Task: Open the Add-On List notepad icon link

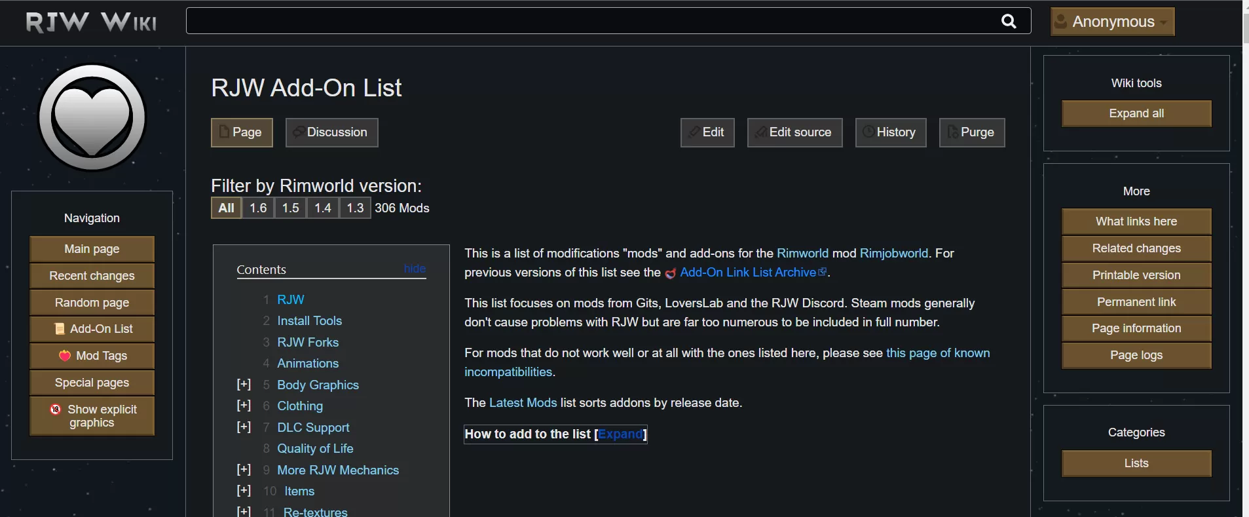Action: 60,329
